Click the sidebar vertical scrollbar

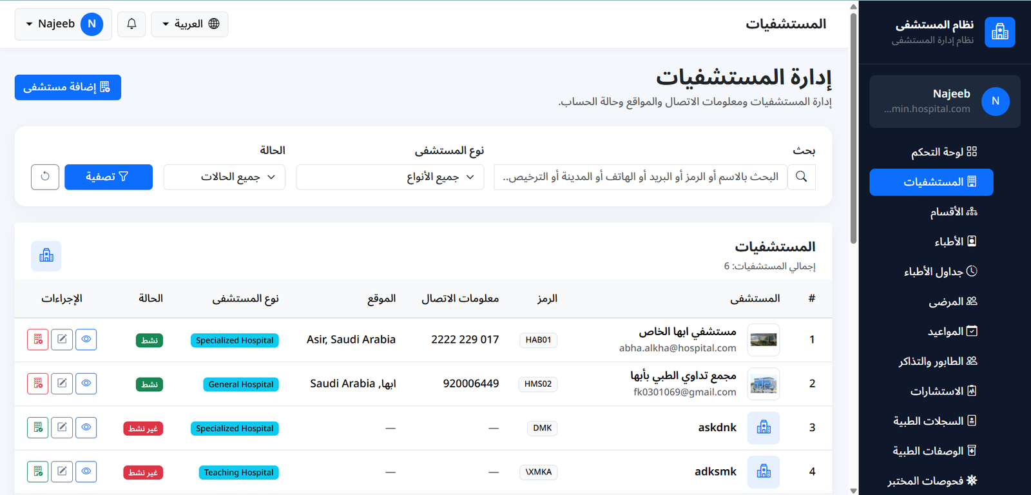(854, 129)
